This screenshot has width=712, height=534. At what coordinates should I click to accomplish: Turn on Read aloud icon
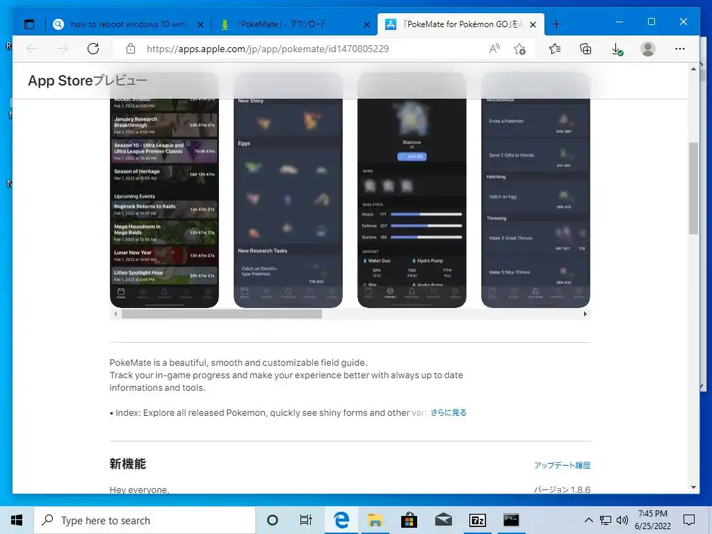click(x=494, y=49)
